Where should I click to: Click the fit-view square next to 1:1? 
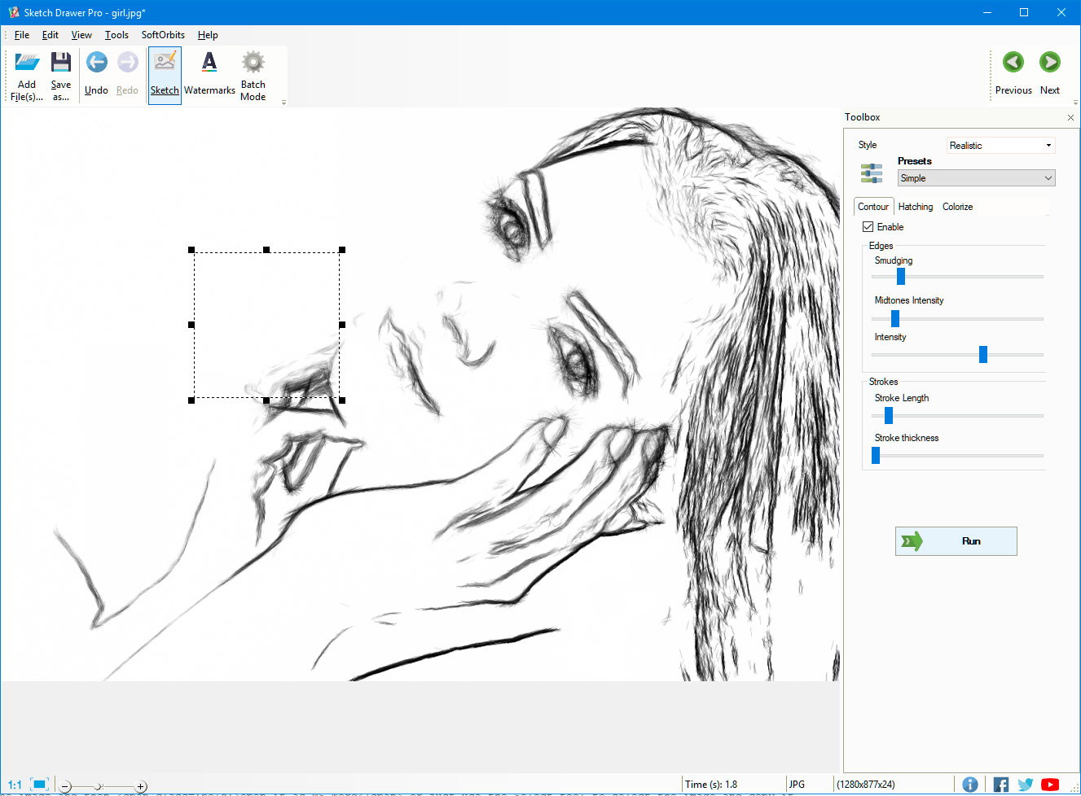(39, 784)
